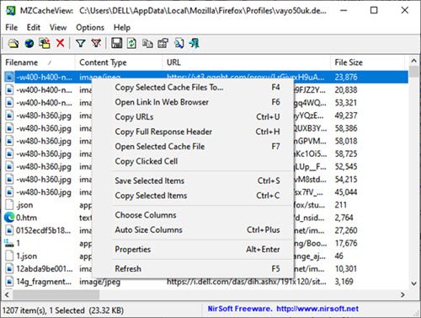Click the file size value 53,321

tap(346, 103)
